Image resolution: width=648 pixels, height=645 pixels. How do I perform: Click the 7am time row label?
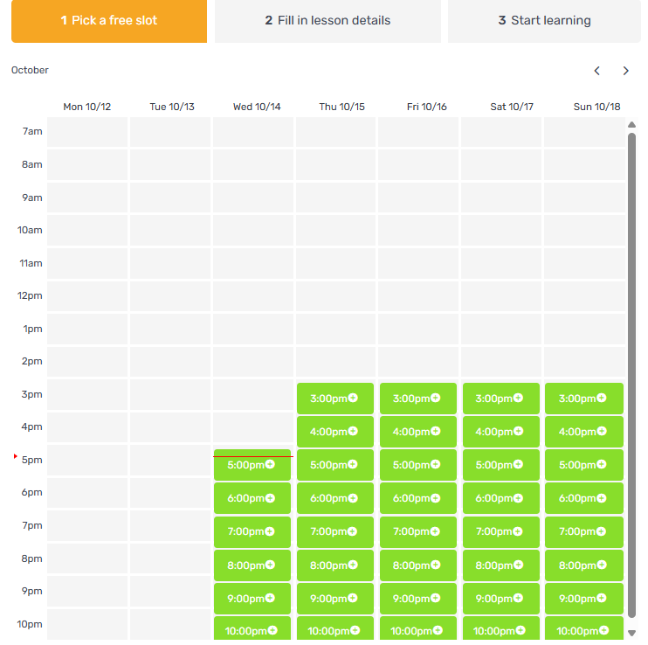click(32, 131)
